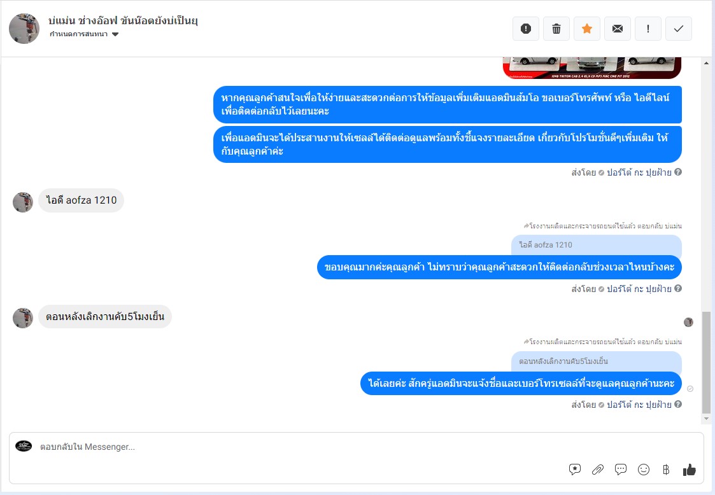The height and width of the screenshot is (495, 715).
Task: Open customer profile picture in header
Action: click(x=24, y=29)
